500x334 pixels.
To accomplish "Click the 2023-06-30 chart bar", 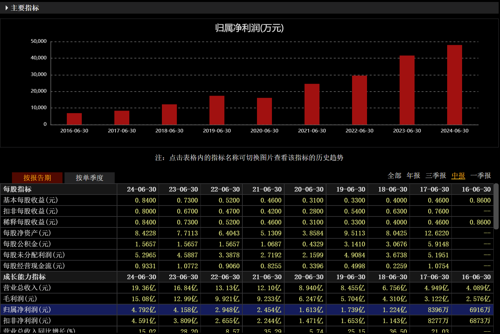I will coord(407,90).
